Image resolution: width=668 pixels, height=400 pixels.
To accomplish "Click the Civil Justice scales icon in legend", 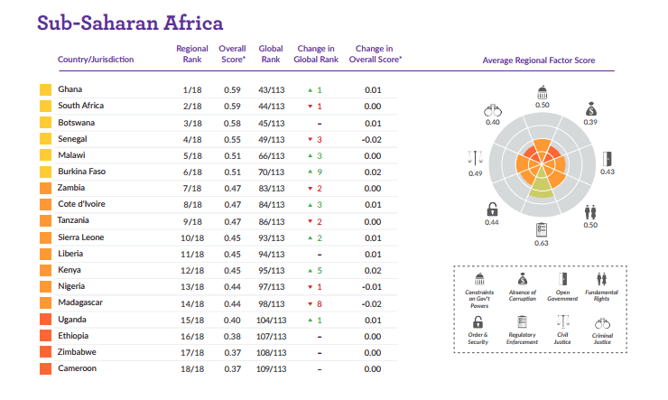I will pyautogui.click(x=562, y=321).
